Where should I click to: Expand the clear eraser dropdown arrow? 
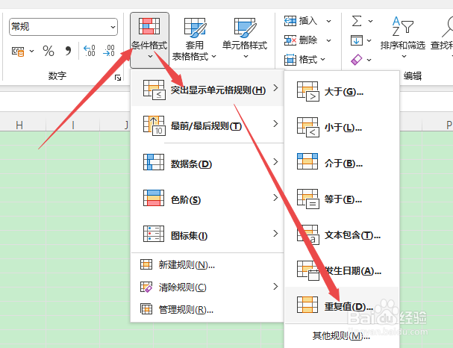click(x=369, y=60)
